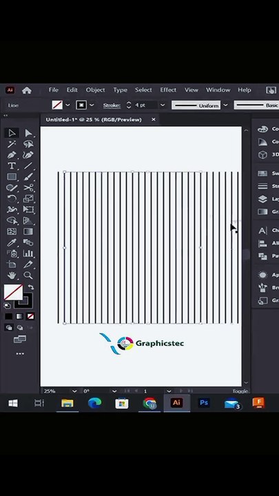Viewport: 279px width, 496px height.
Task: Open artboard navigation dropdown
Action: pos(169,391)
